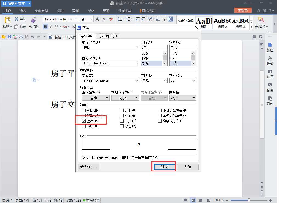Click the Cut scissors icon
Screen dimensions: 281x203
tap(16, 19)
